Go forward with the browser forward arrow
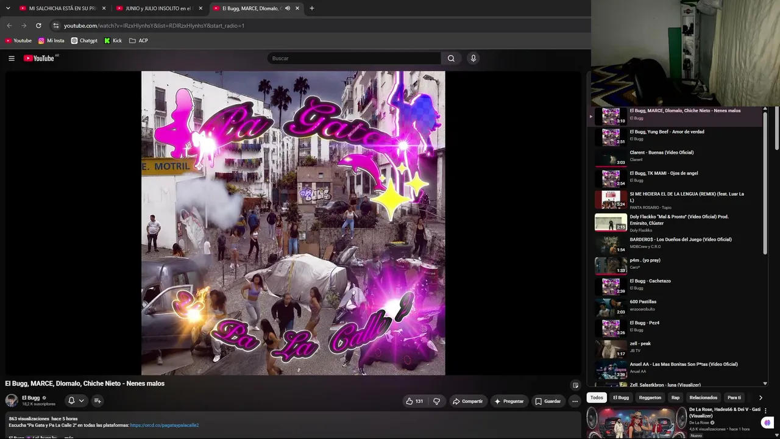 click(x=24, y=26)
